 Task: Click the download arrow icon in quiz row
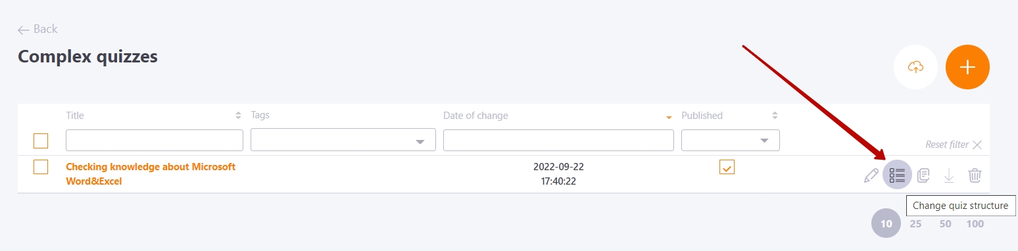tap(949, 175)
